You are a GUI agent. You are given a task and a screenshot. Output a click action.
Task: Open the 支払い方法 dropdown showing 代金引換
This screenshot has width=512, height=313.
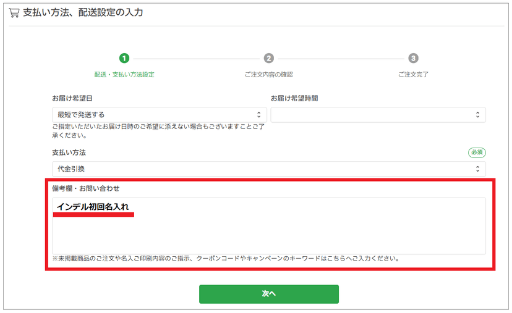[269, 169]
